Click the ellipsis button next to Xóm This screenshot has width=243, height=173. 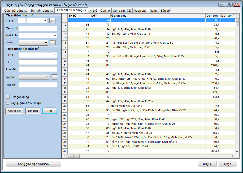coord(53,43)
